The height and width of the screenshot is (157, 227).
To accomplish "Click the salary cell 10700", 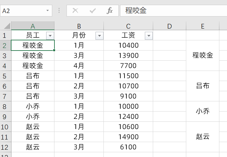I will point(128,86).
